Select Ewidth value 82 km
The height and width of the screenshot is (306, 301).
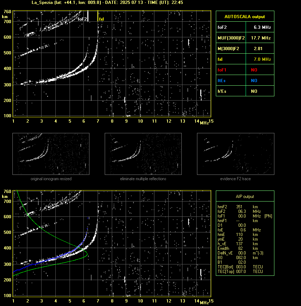click(x=248, y=248)
